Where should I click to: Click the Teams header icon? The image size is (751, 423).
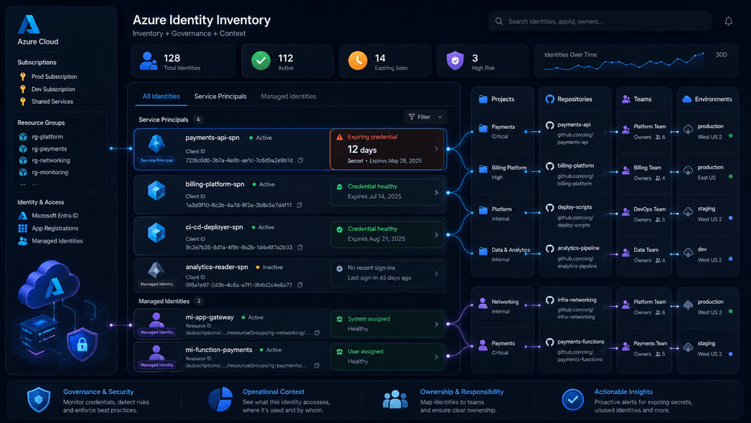(626, 99)
